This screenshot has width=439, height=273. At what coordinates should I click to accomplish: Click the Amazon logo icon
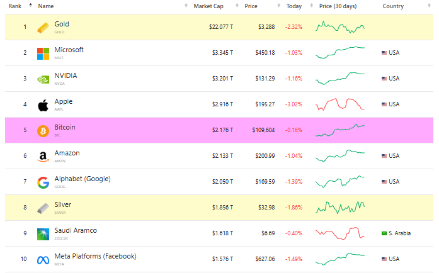pos(43,157)
